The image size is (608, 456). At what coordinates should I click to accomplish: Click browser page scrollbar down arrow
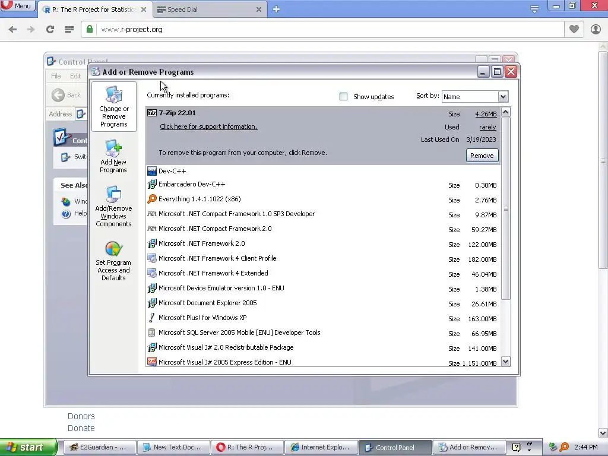[x=603, y=433]
